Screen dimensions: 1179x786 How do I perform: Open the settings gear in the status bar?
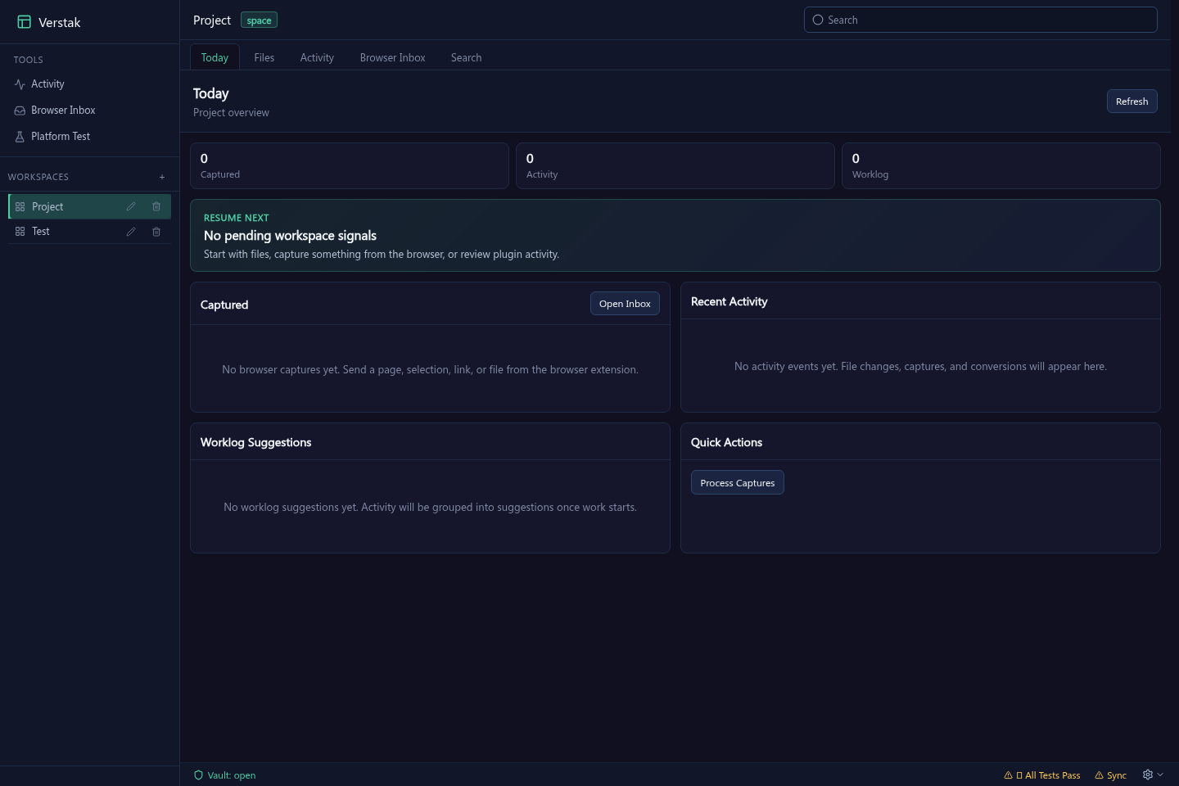[1148, 775]
